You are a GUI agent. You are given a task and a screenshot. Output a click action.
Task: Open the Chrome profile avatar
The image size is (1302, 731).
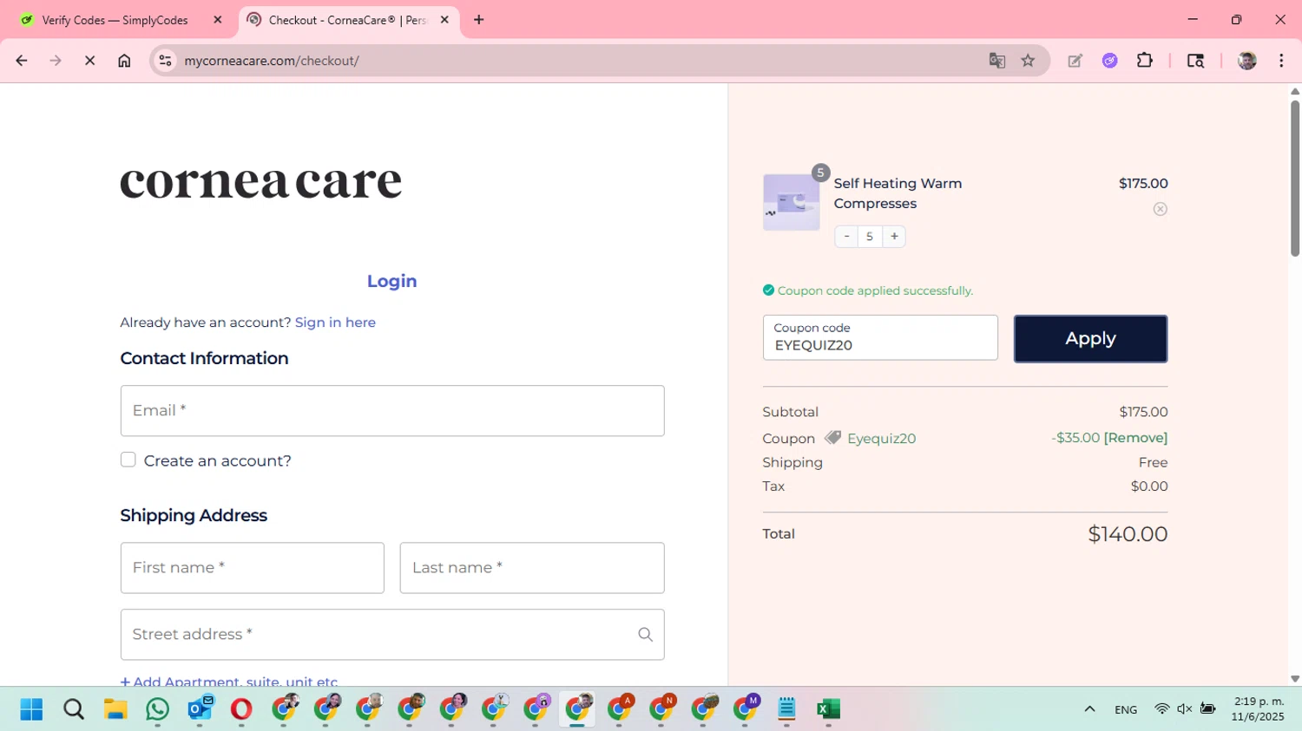(x=1247, y=61)
